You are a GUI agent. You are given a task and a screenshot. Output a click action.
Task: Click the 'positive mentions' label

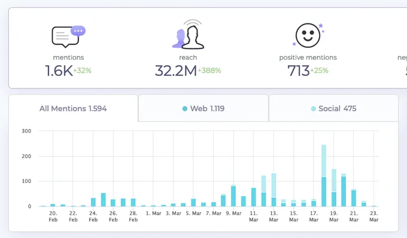click(308, 57)
